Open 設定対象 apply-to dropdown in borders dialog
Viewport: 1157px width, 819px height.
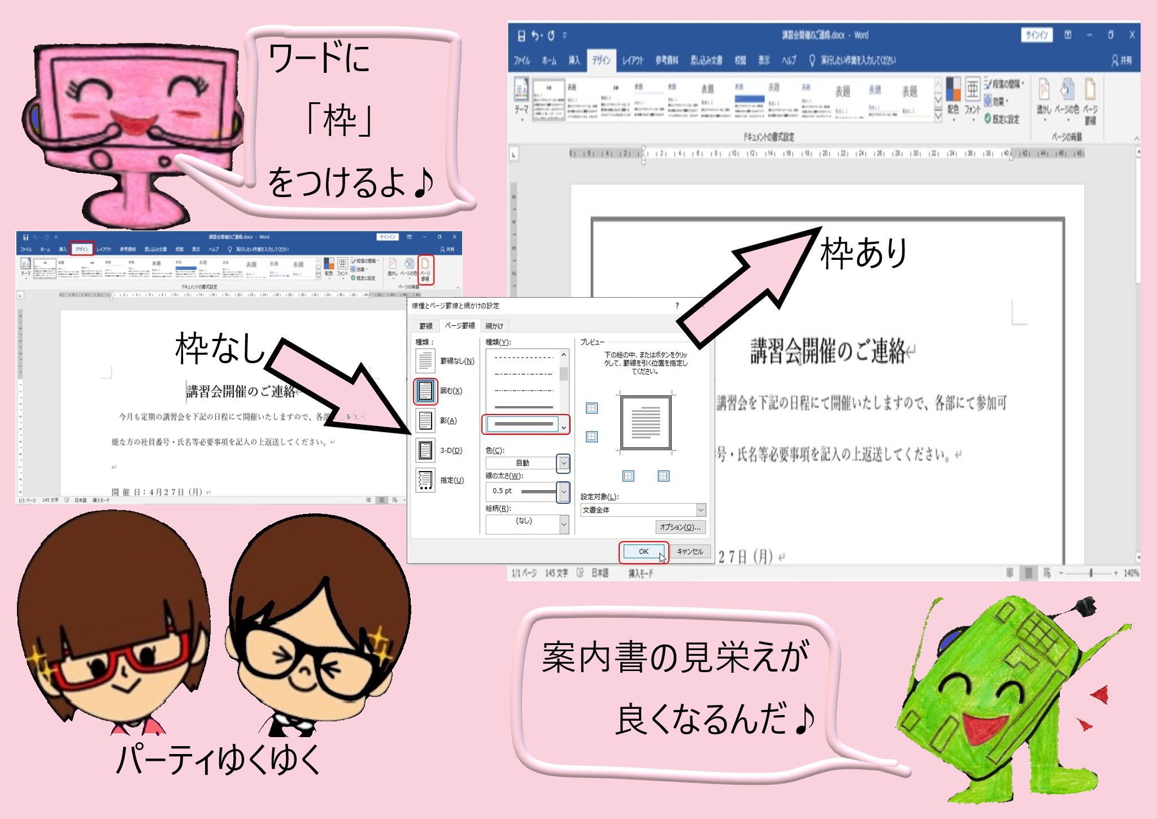point(701,510)
